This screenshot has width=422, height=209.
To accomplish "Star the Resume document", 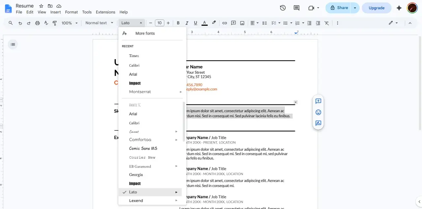I will [x=41, y=6].
